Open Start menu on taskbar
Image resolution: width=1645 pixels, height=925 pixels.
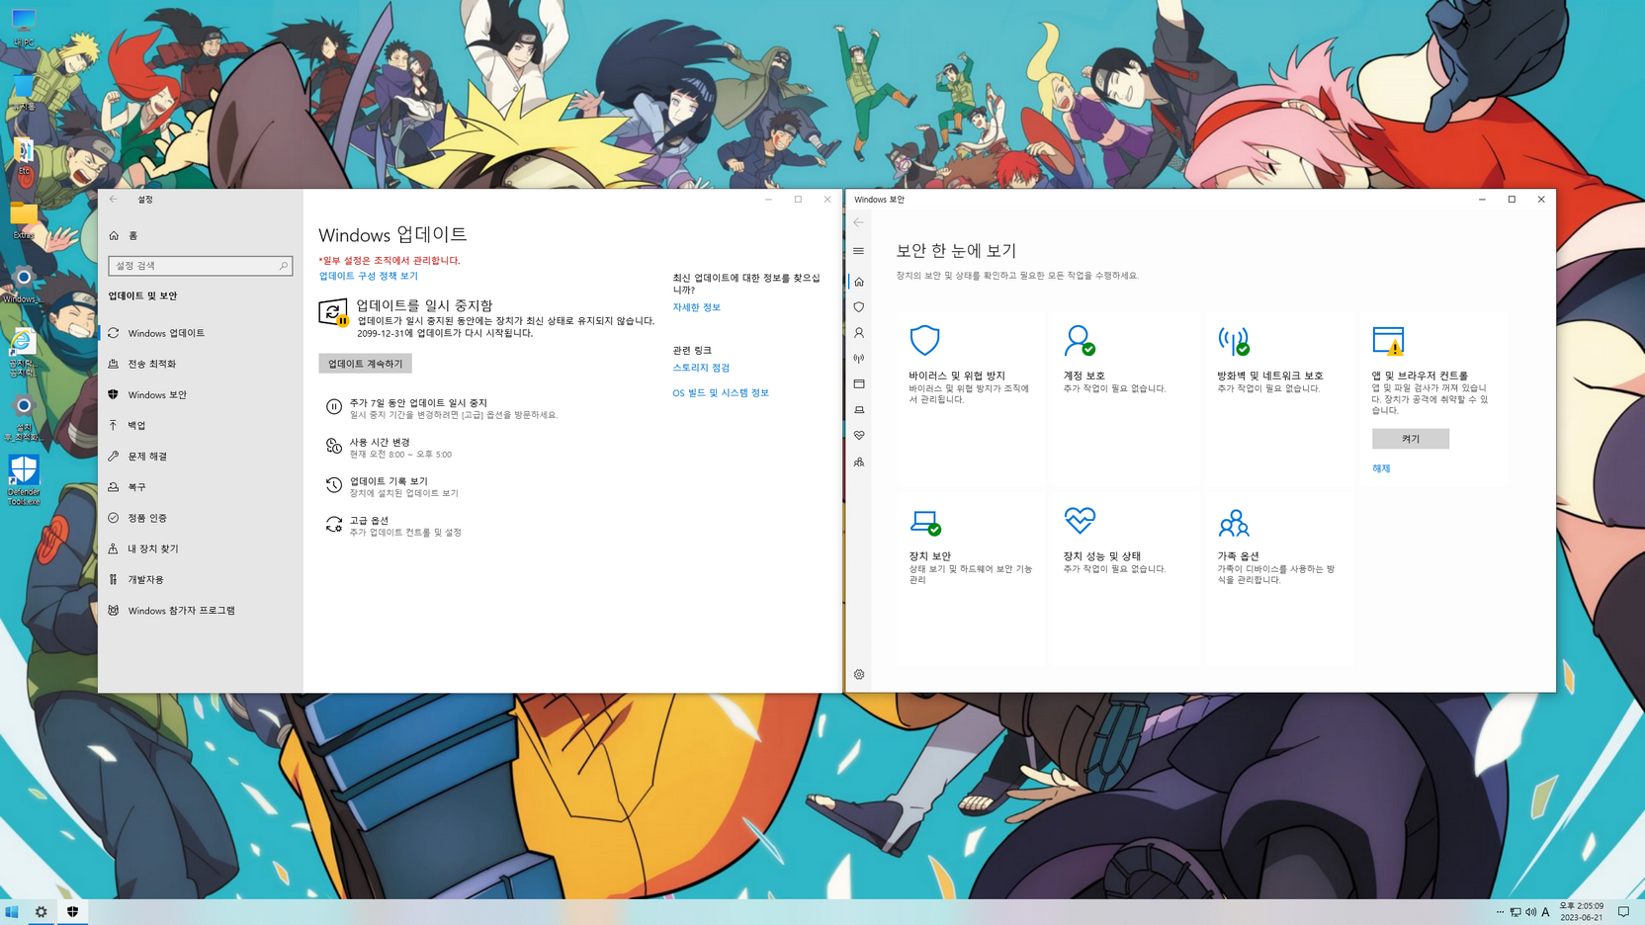tap(12, 912)
